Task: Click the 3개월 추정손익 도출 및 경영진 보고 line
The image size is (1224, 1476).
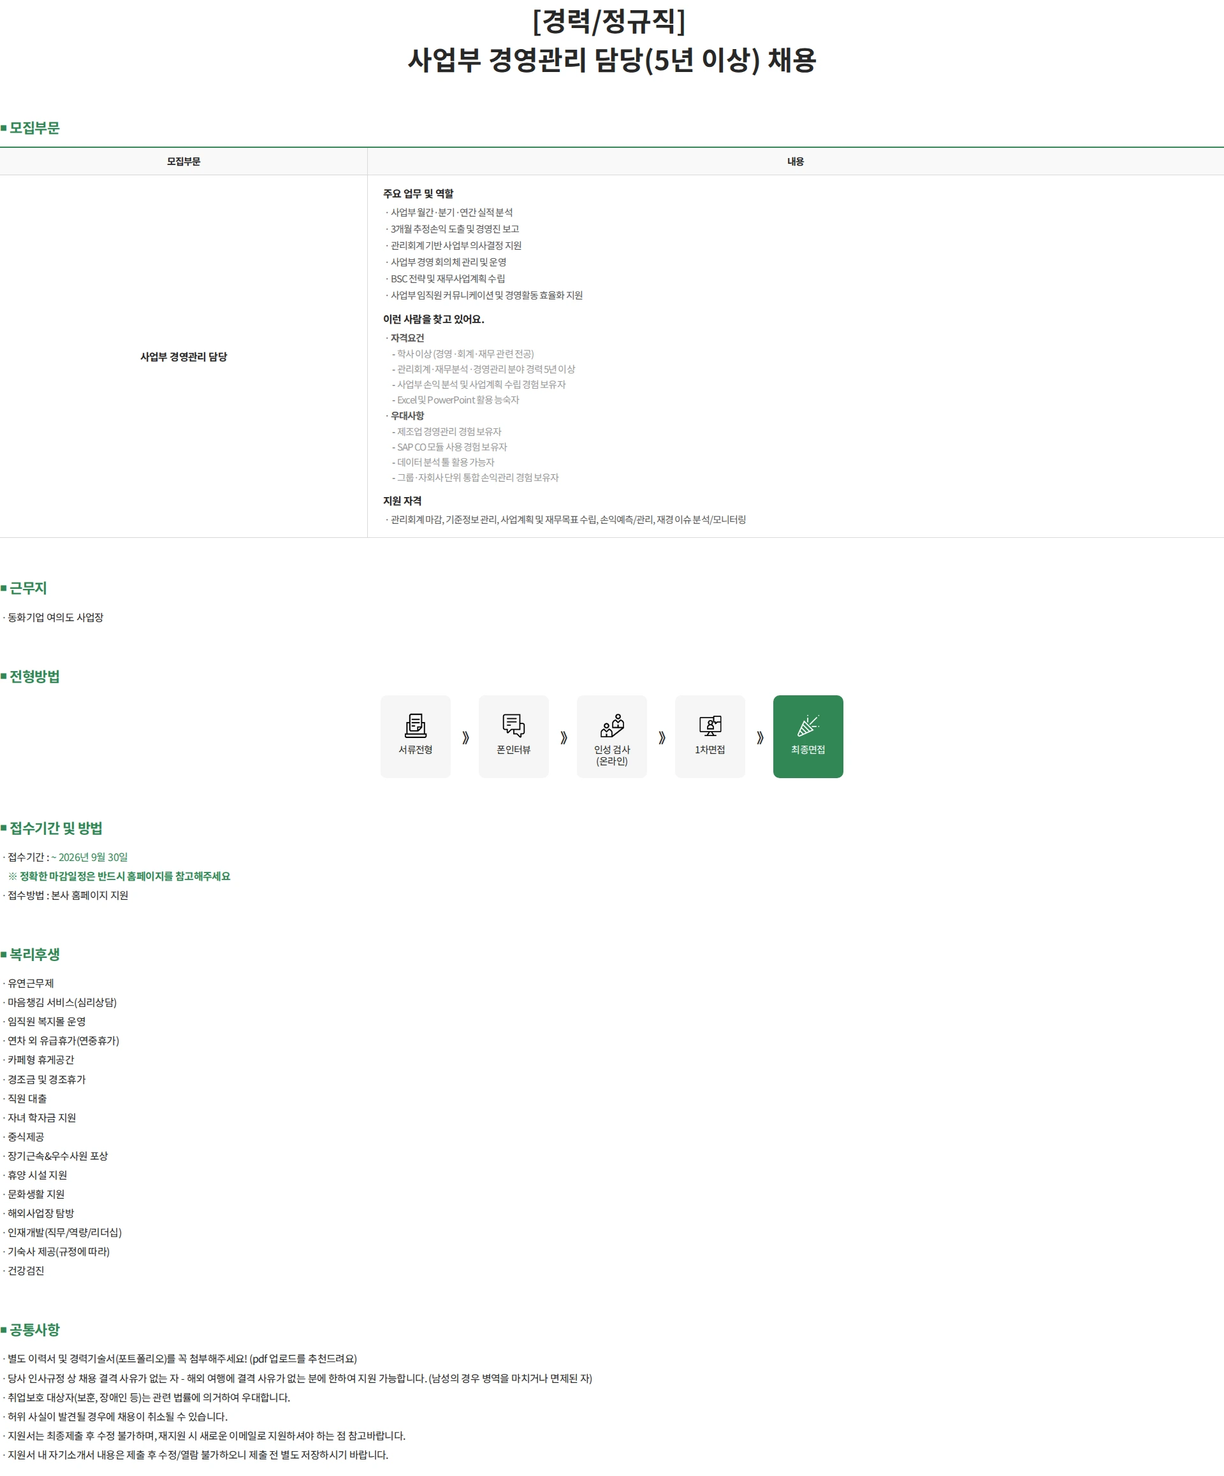Action: (454, 229)
